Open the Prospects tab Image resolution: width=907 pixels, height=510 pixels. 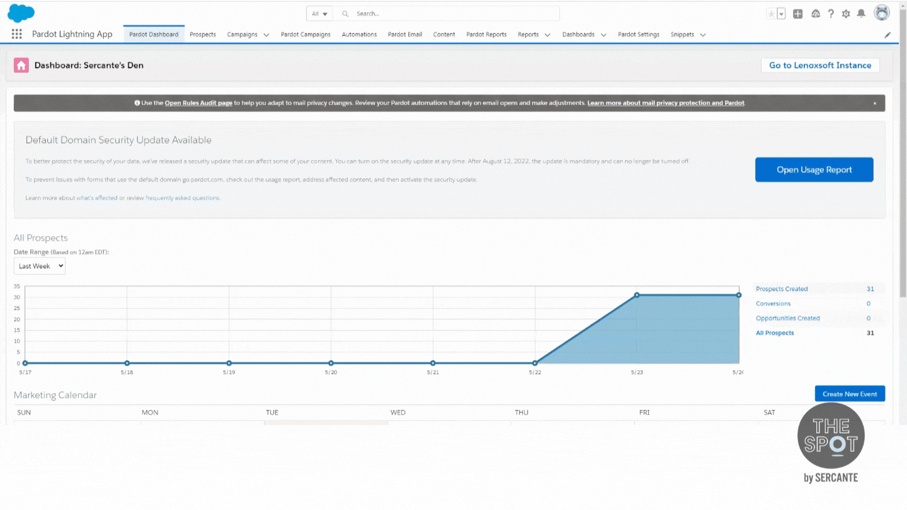[x=203, y=35]
